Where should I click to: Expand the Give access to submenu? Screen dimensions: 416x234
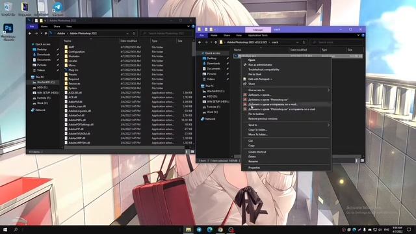[286, 90]
